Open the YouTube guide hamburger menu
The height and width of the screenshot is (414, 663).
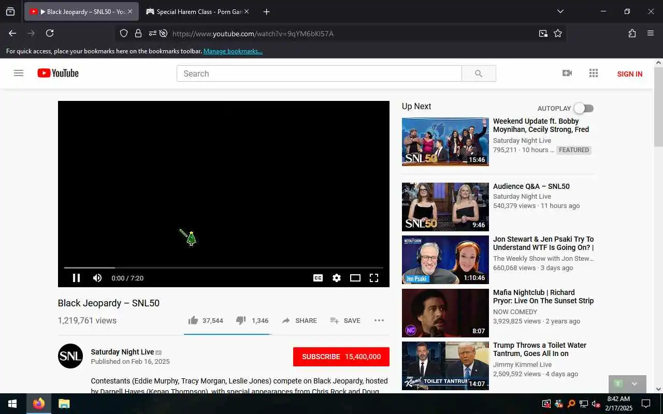coord(19,73)
